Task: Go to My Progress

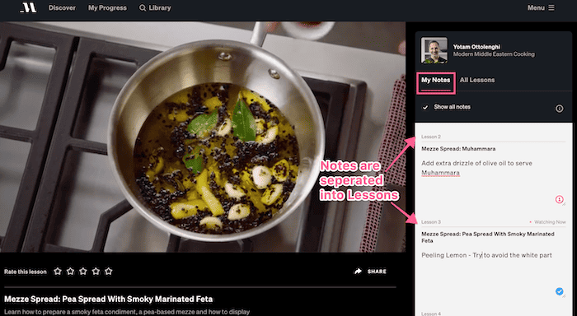Action: click(x=107, y=7)
